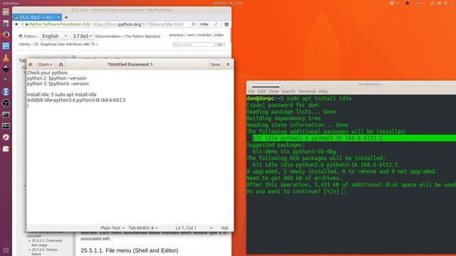The height and width of the screenshot is (256, 456).
Task: Open Tab Width: 8 dropdown
Action: 142,228
